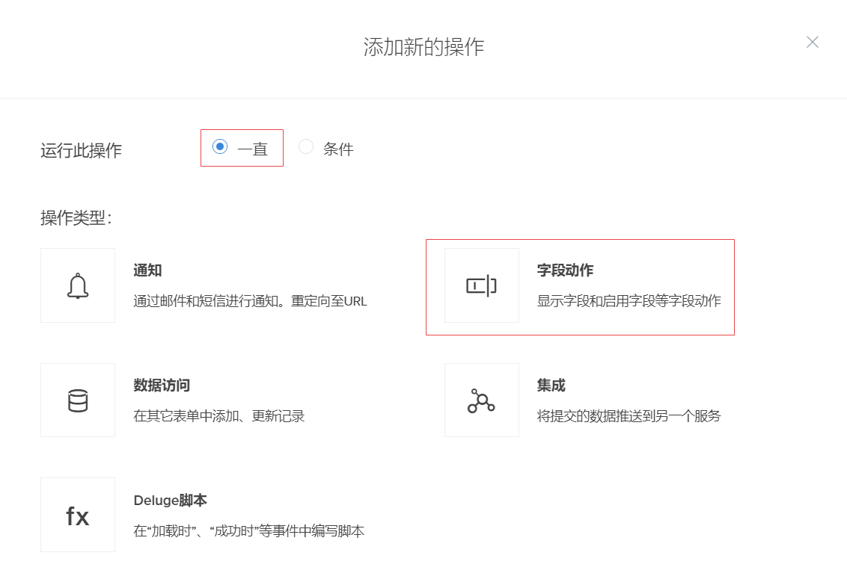847x585 pixels.
Task: Click description 通过邮件和短信进行通知
Action: pos(250,301)
